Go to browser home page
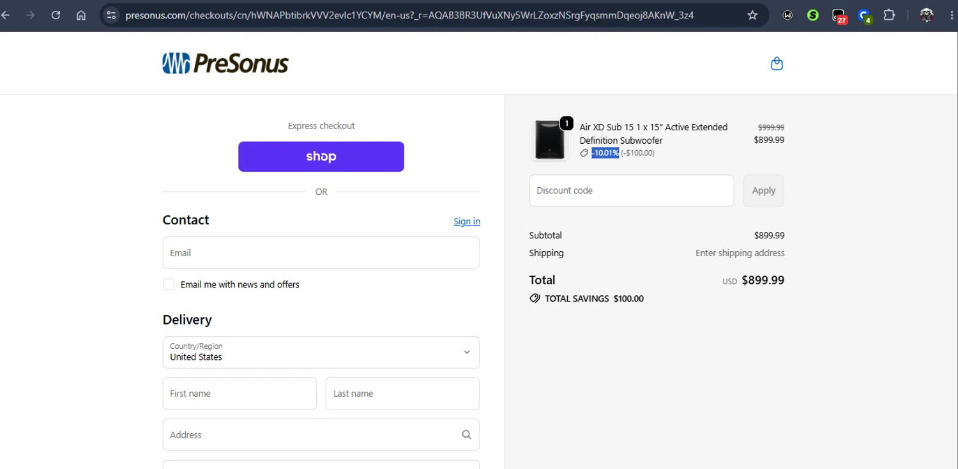Image resolution: width=958 pixels, height=469 pixels. click(x=81, y=15)
